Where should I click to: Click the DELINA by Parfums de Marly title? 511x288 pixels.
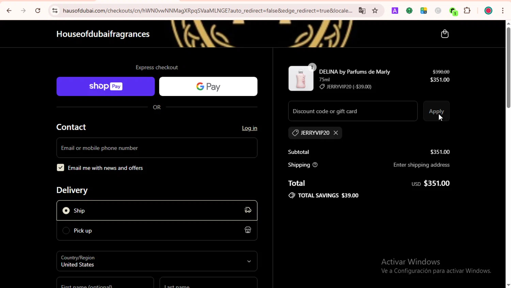click(x=354, y=72)
